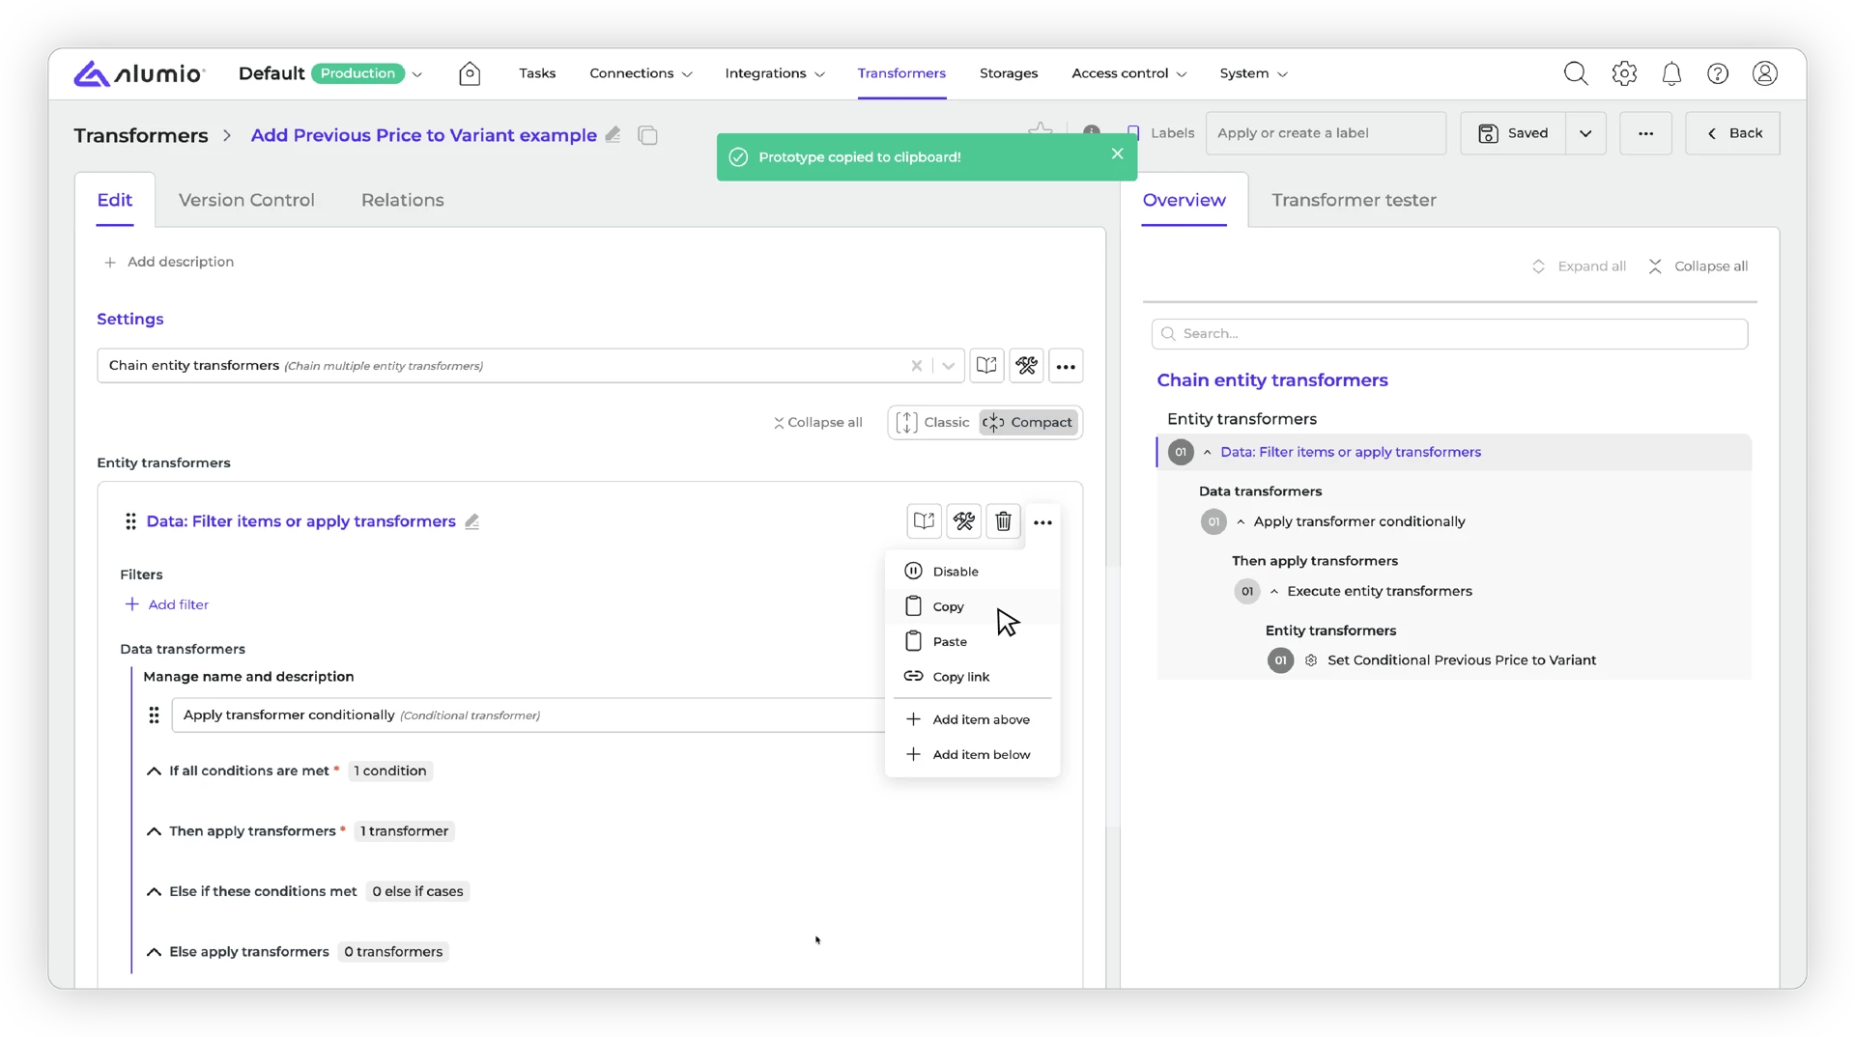Clear the Chain entity transformers selection
Screen dimensions: 1855x1037
click(916, 366)
